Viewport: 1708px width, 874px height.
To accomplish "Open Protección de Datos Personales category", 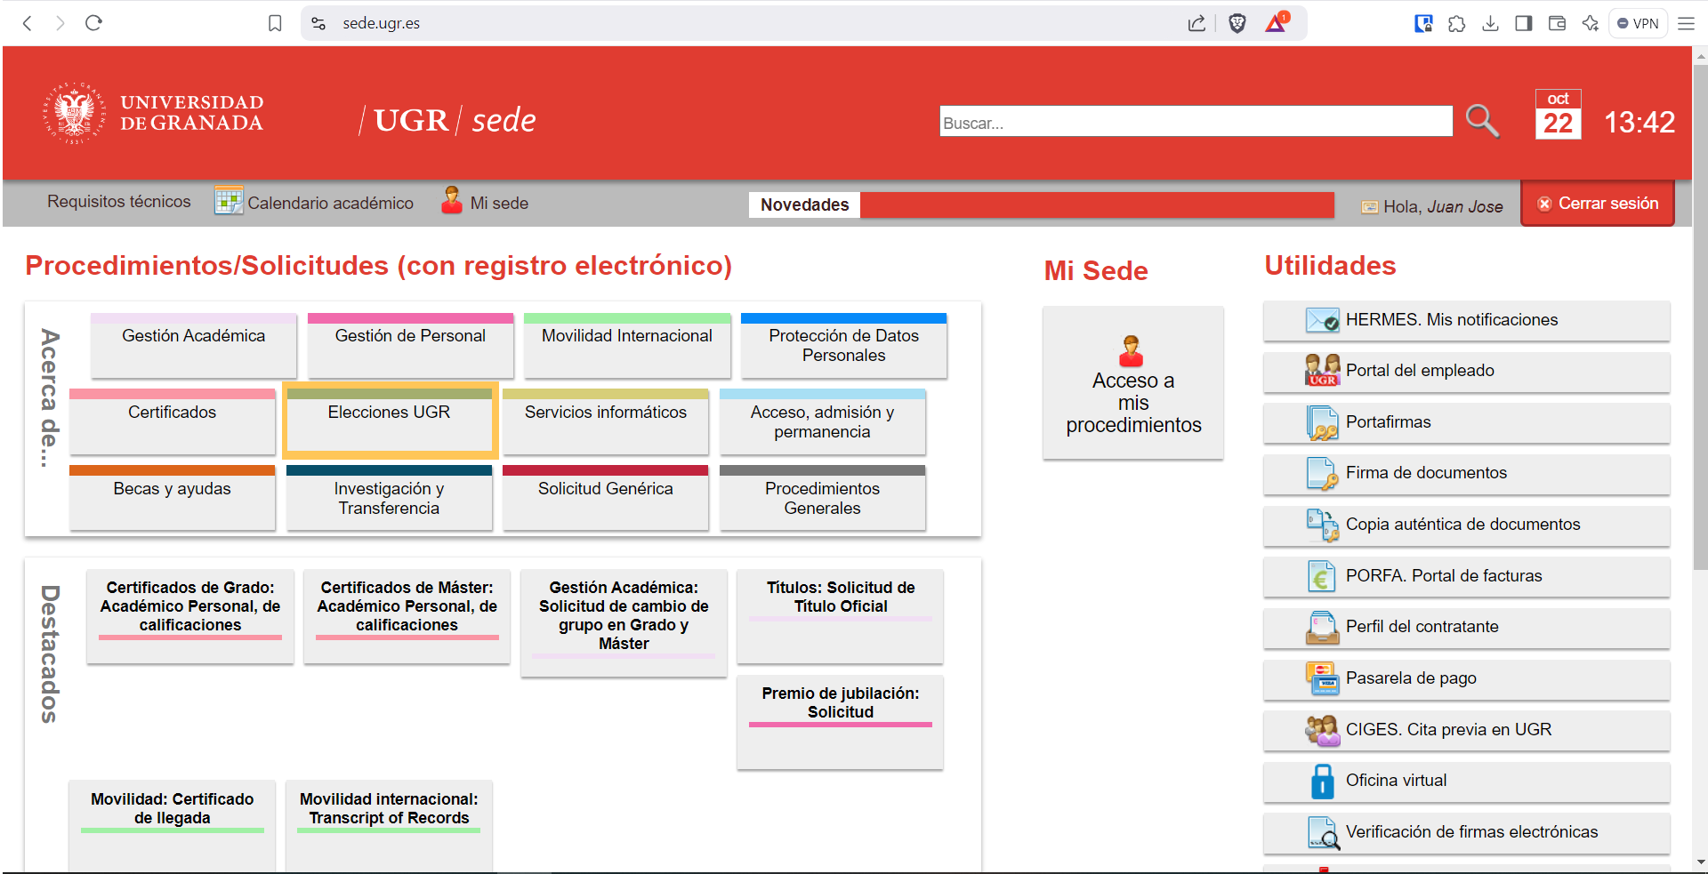I will pos(843,345).
